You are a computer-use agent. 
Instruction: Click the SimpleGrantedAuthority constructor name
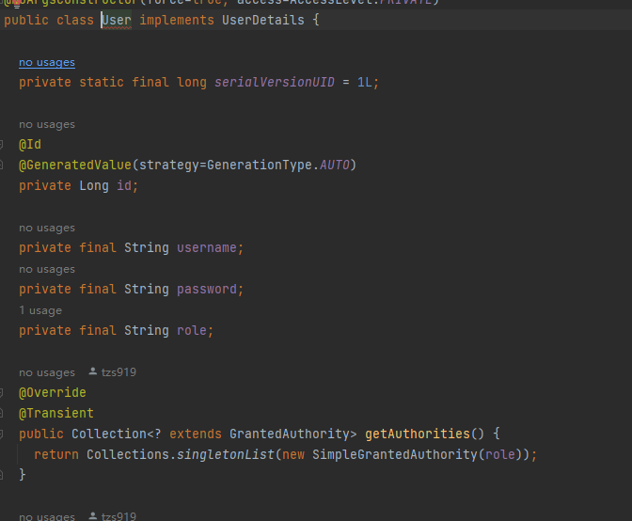[x=395, y=455]
